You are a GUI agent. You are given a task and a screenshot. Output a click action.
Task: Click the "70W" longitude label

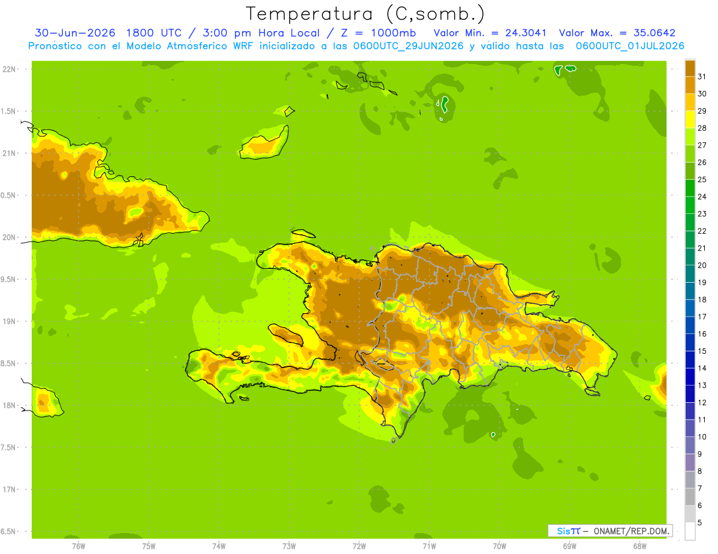500,546
